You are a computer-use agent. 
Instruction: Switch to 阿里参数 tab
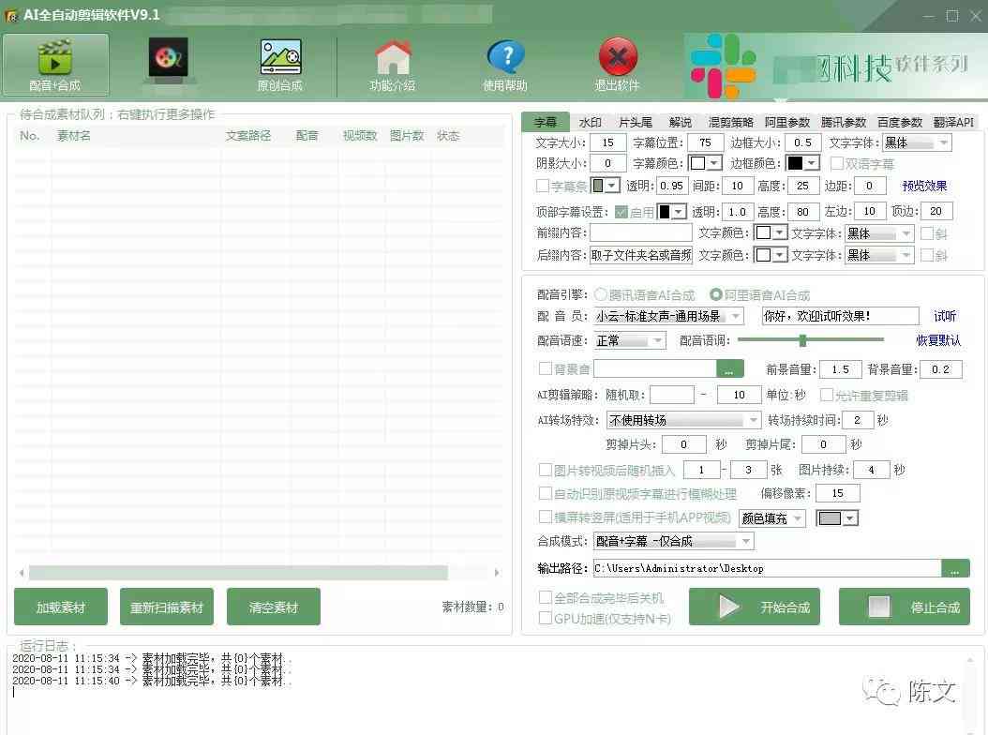click(x=787, y=122)
